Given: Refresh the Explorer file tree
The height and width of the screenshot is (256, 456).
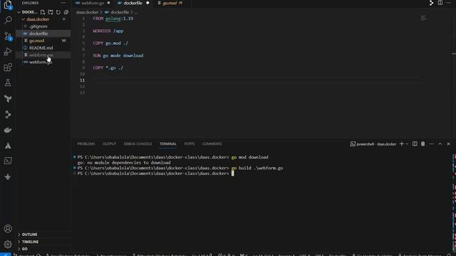Looking at the screenshot, I should [x=58, y=12].
